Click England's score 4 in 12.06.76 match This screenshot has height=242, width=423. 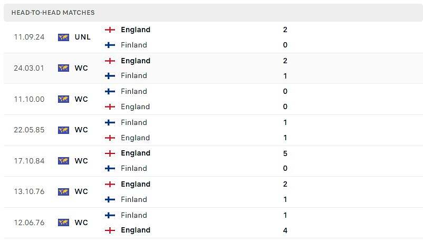click(x=285, y=230)
